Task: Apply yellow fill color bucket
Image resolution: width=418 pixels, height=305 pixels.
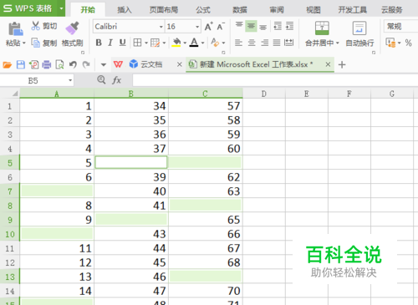Action: pos(176,43)
